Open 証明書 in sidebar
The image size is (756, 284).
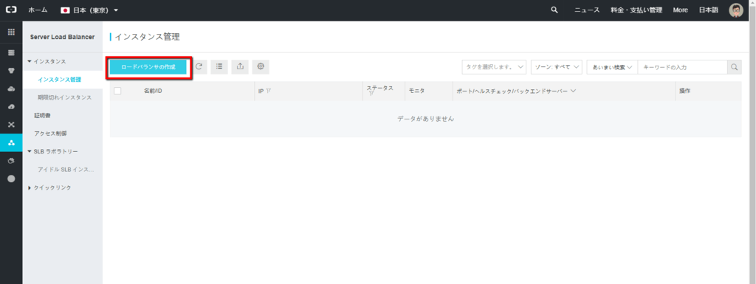42,116
